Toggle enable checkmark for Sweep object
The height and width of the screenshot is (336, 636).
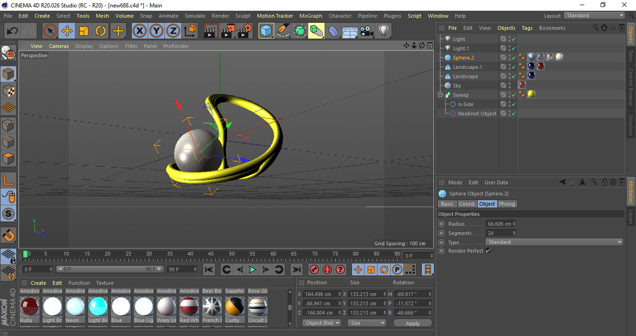click(514, 95)
